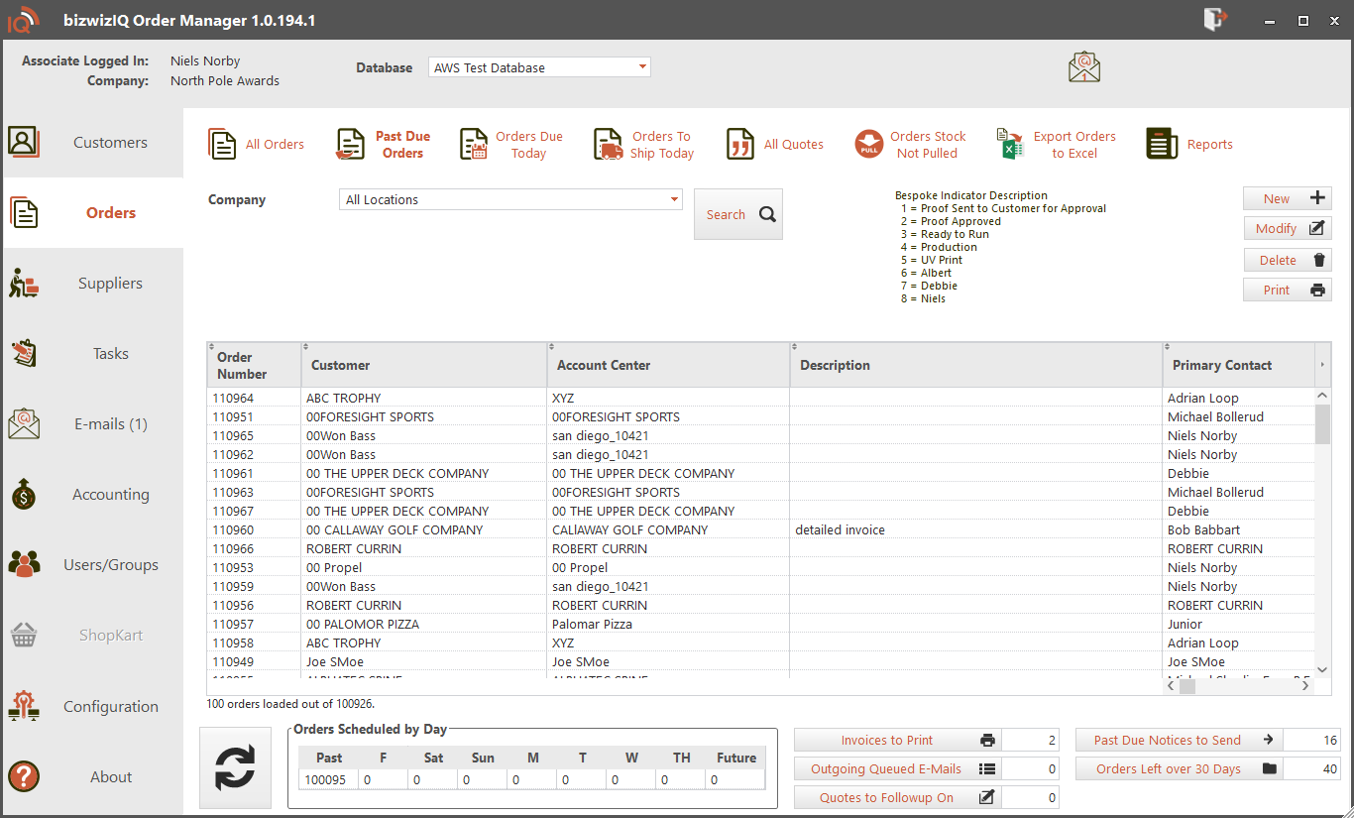1354x818 pixels.
Task: Select order 110960 Callaway Golf row
Action: click(x=395, y=530)
